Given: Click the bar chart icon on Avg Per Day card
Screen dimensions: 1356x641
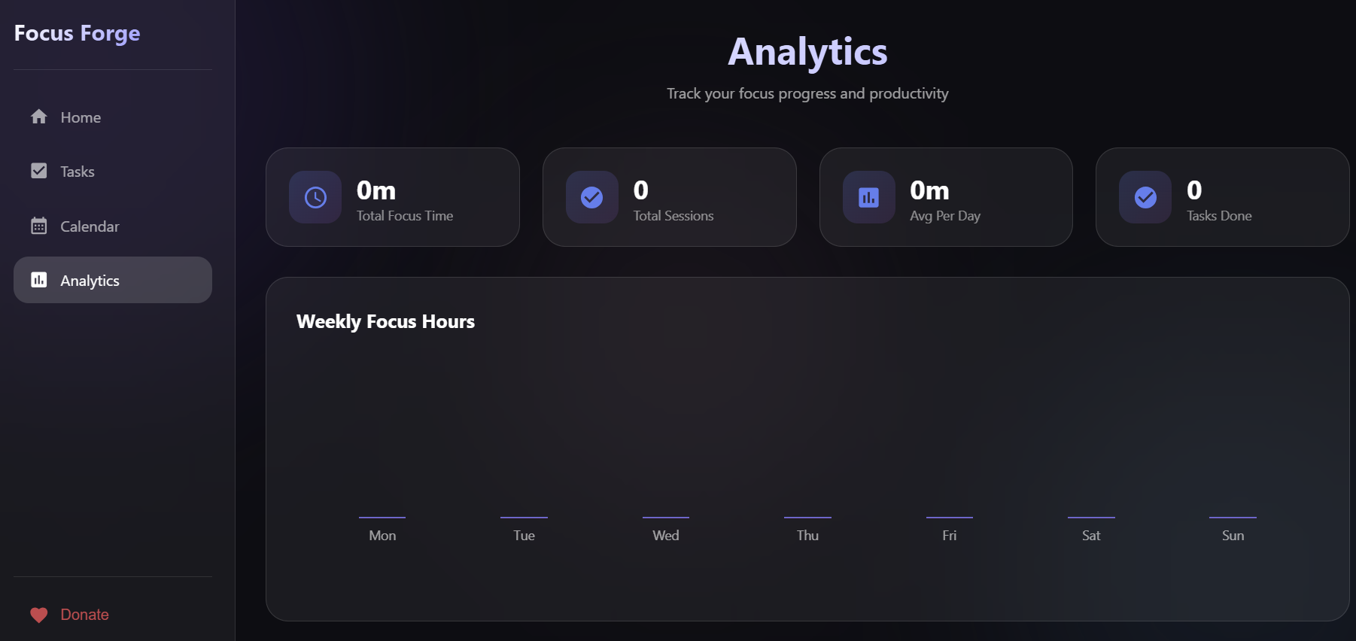Looking at the screenshot, I should (868, 197).
